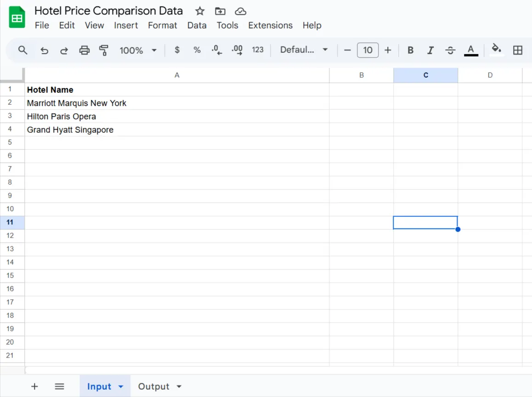Viewport: 532px width, 397px height.
Task: Star the Hotel Price Comparison Data document
Action: (x=200, y=11)
